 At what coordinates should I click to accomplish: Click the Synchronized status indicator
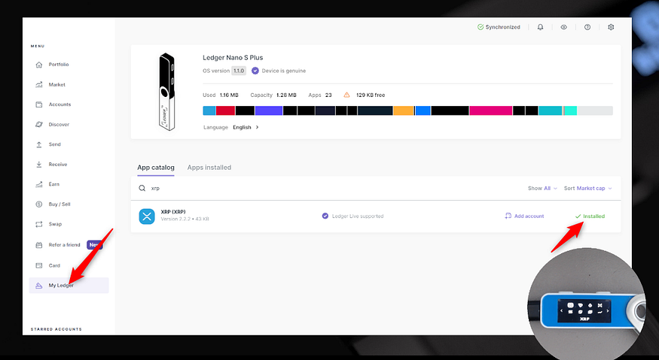499,27
